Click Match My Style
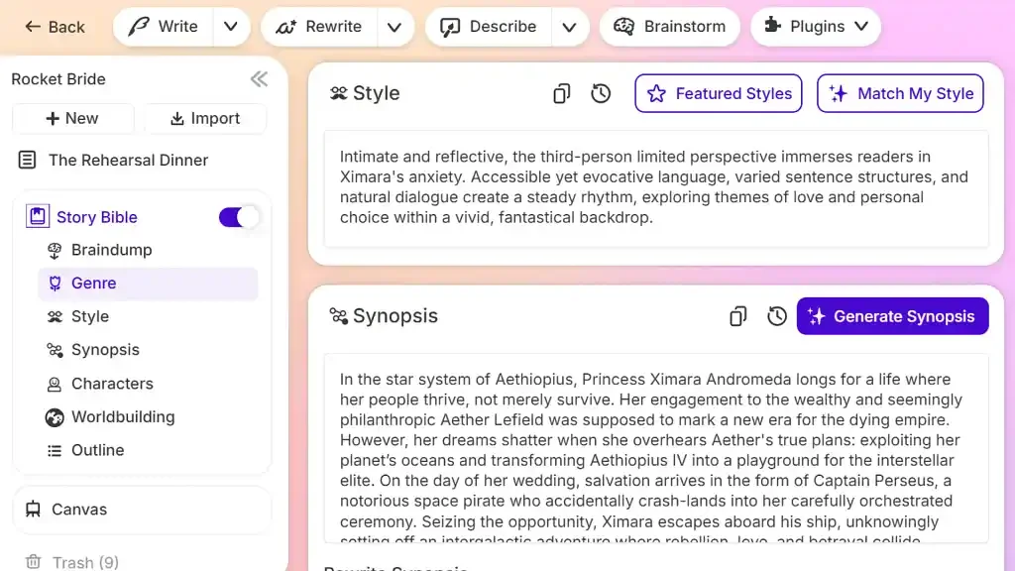The image size is (1015, 571). click(900, 93)
